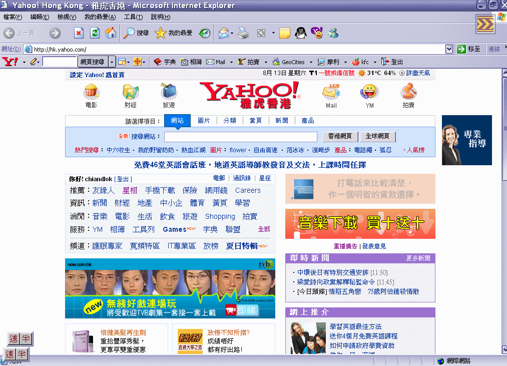Click 設定 Yahoo! 為首頁 link
The width and height of the screenshot is (507, 366).
(97, 75)
